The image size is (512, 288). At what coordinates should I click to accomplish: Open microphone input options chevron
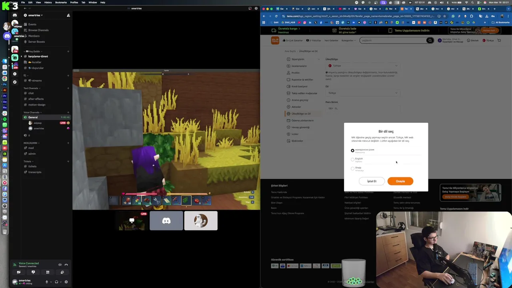(x=50, y=282)
